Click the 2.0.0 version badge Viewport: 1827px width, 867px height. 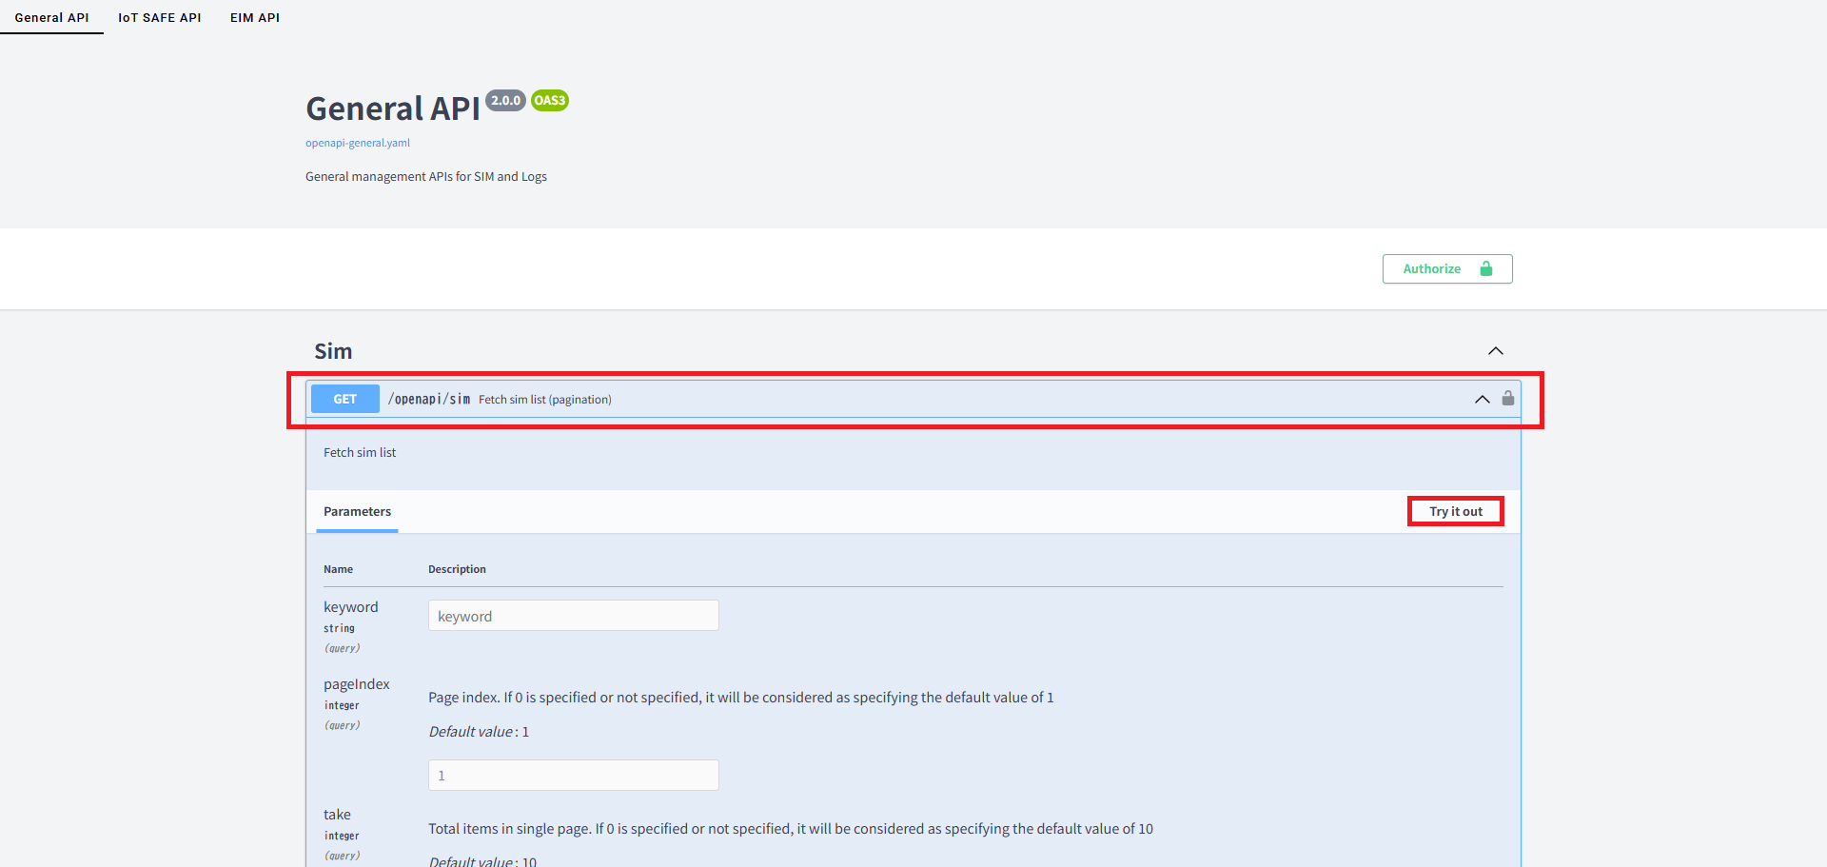(506, 101)
